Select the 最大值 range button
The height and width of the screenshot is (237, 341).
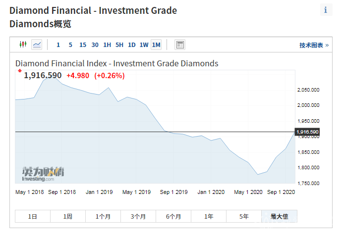(x=280, y=216)
